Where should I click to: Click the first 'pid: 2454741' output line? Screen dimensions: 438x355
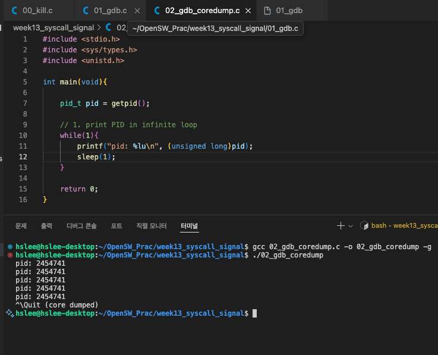[40, 263]
